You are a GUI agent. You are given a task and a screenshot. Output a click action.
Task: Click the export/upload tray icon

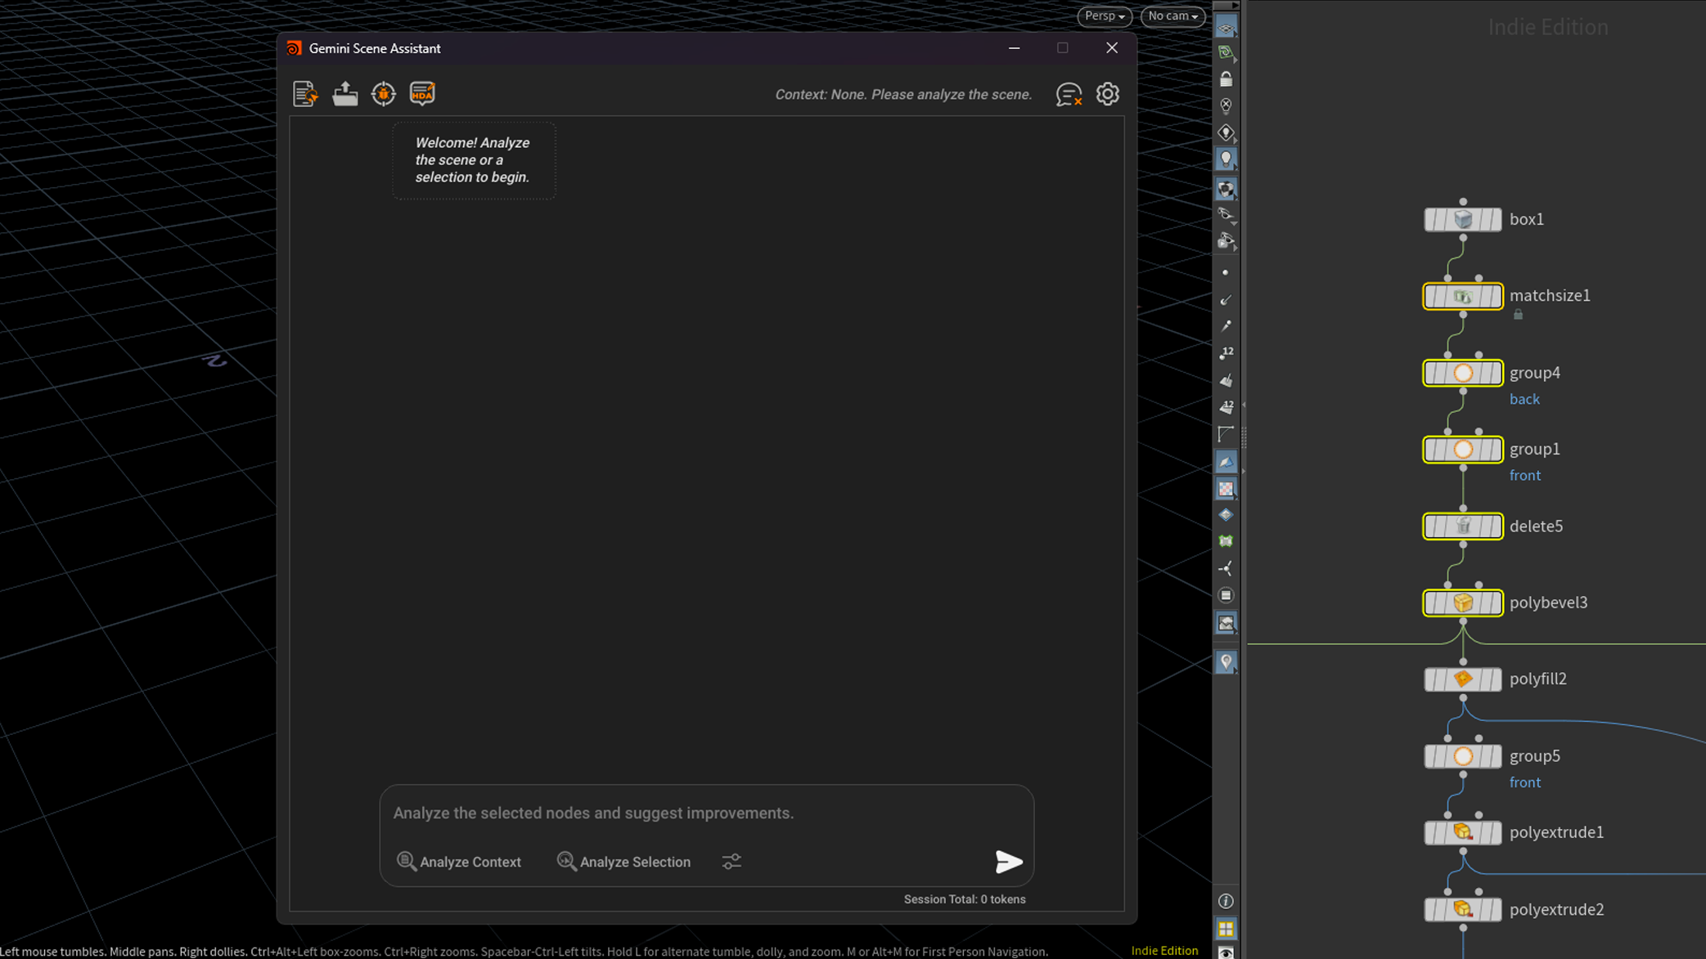click(x=344, y=94)
